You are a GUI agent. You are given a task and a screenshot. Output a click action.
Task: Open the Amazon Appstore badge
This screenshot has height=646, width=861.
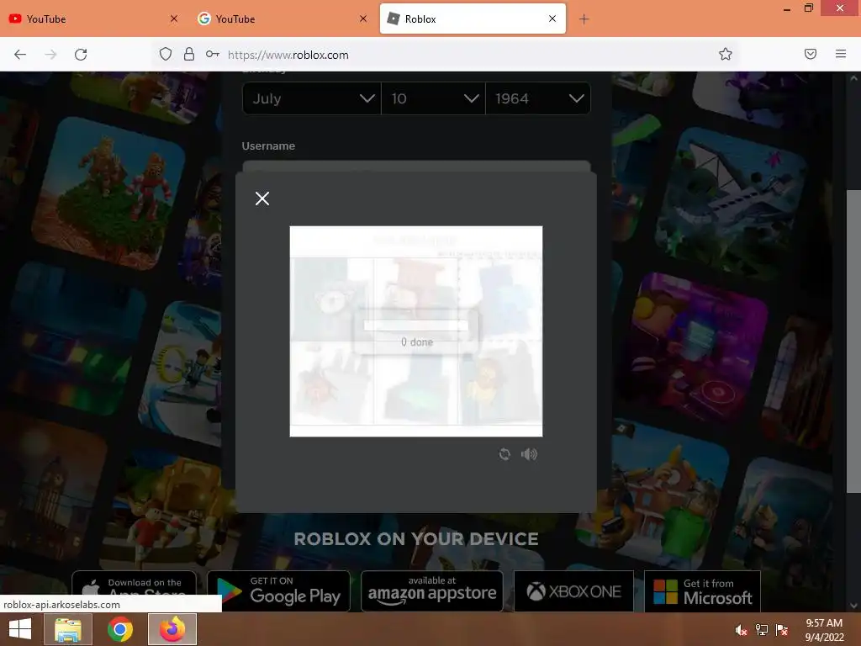(x=432, y=591)
